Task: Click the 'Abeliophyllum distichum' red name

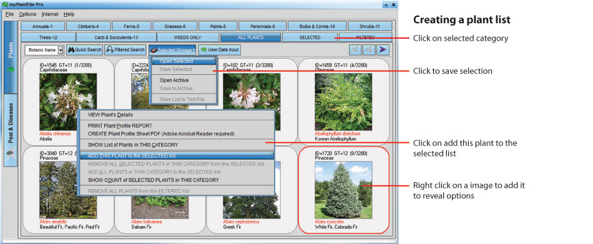Action: click(338, 134)
